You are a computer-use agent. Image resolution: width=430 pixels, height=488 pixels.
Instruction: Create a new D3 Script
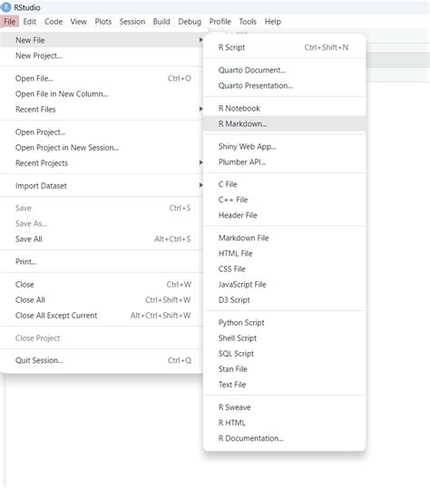coord(284,300)
